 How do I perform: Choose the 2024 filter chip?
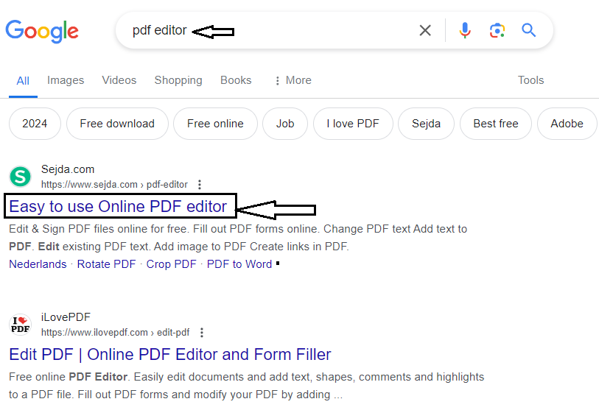pos(35,124)
